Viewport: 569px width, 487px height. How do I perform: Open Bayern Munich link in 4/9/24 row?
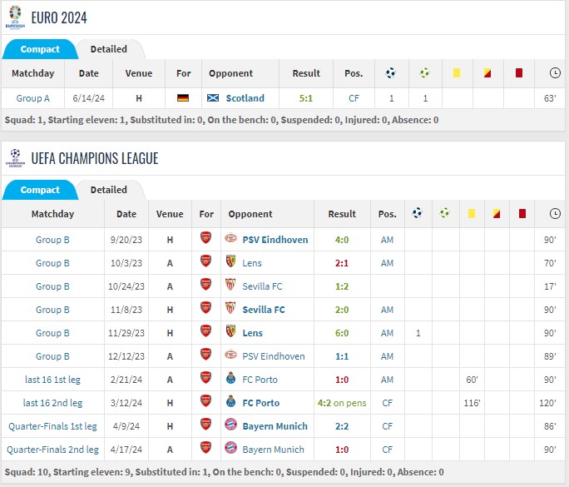tap(275, 426)
